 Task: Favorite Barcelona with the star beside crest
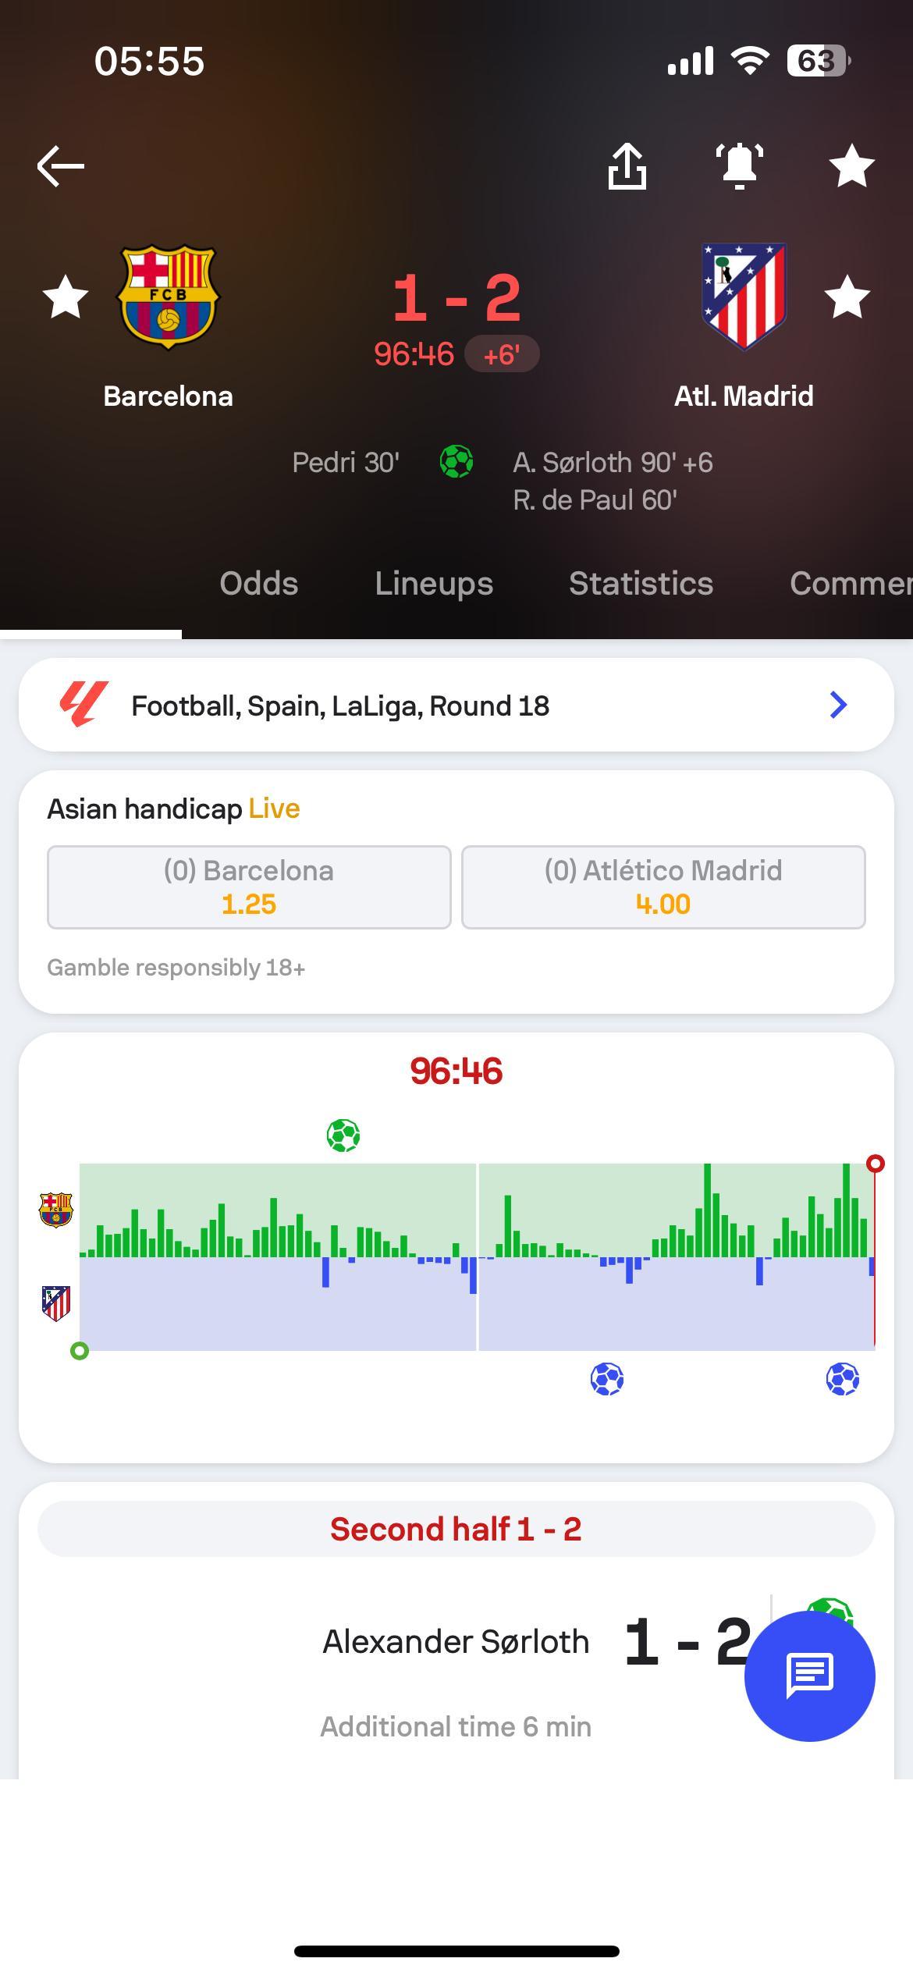66,297
